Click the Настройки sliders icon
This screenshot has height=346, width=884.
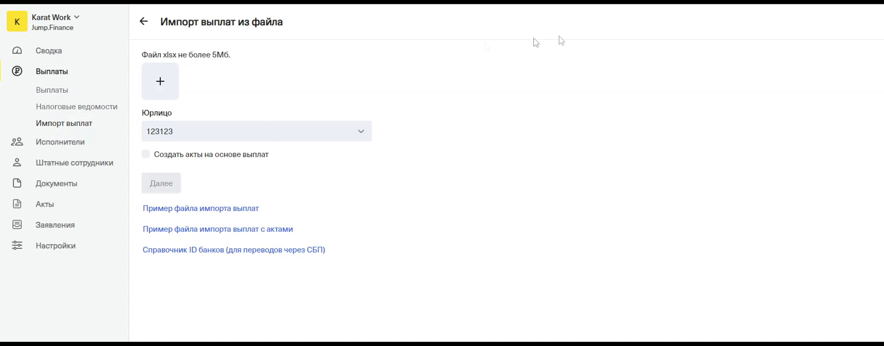click(x=17, y=245)
